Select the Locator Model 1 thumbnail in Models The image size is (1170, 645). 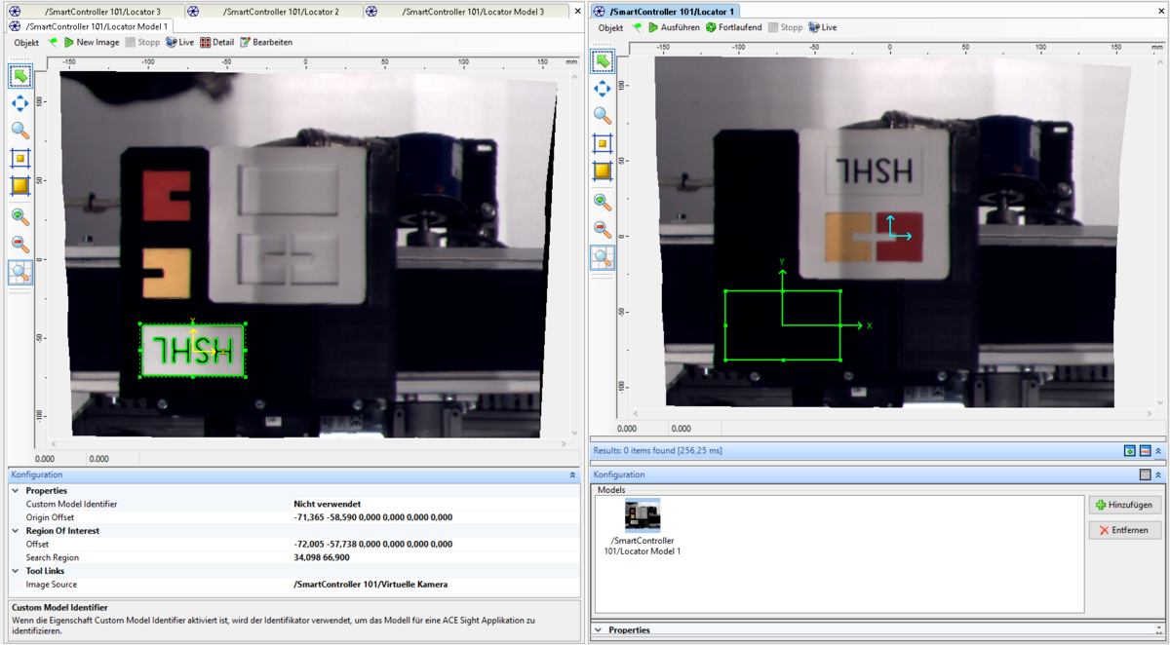(x=643, y=515)
